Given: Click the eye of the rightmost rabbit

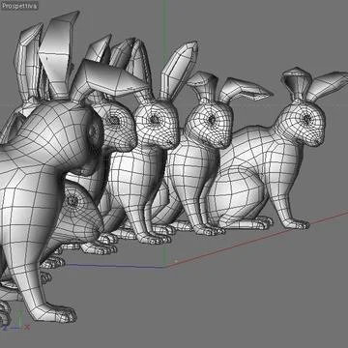Looking at the screenshot, I should [306, 119].
